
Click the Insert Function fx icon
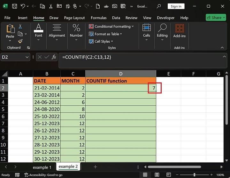click(54, 57)
